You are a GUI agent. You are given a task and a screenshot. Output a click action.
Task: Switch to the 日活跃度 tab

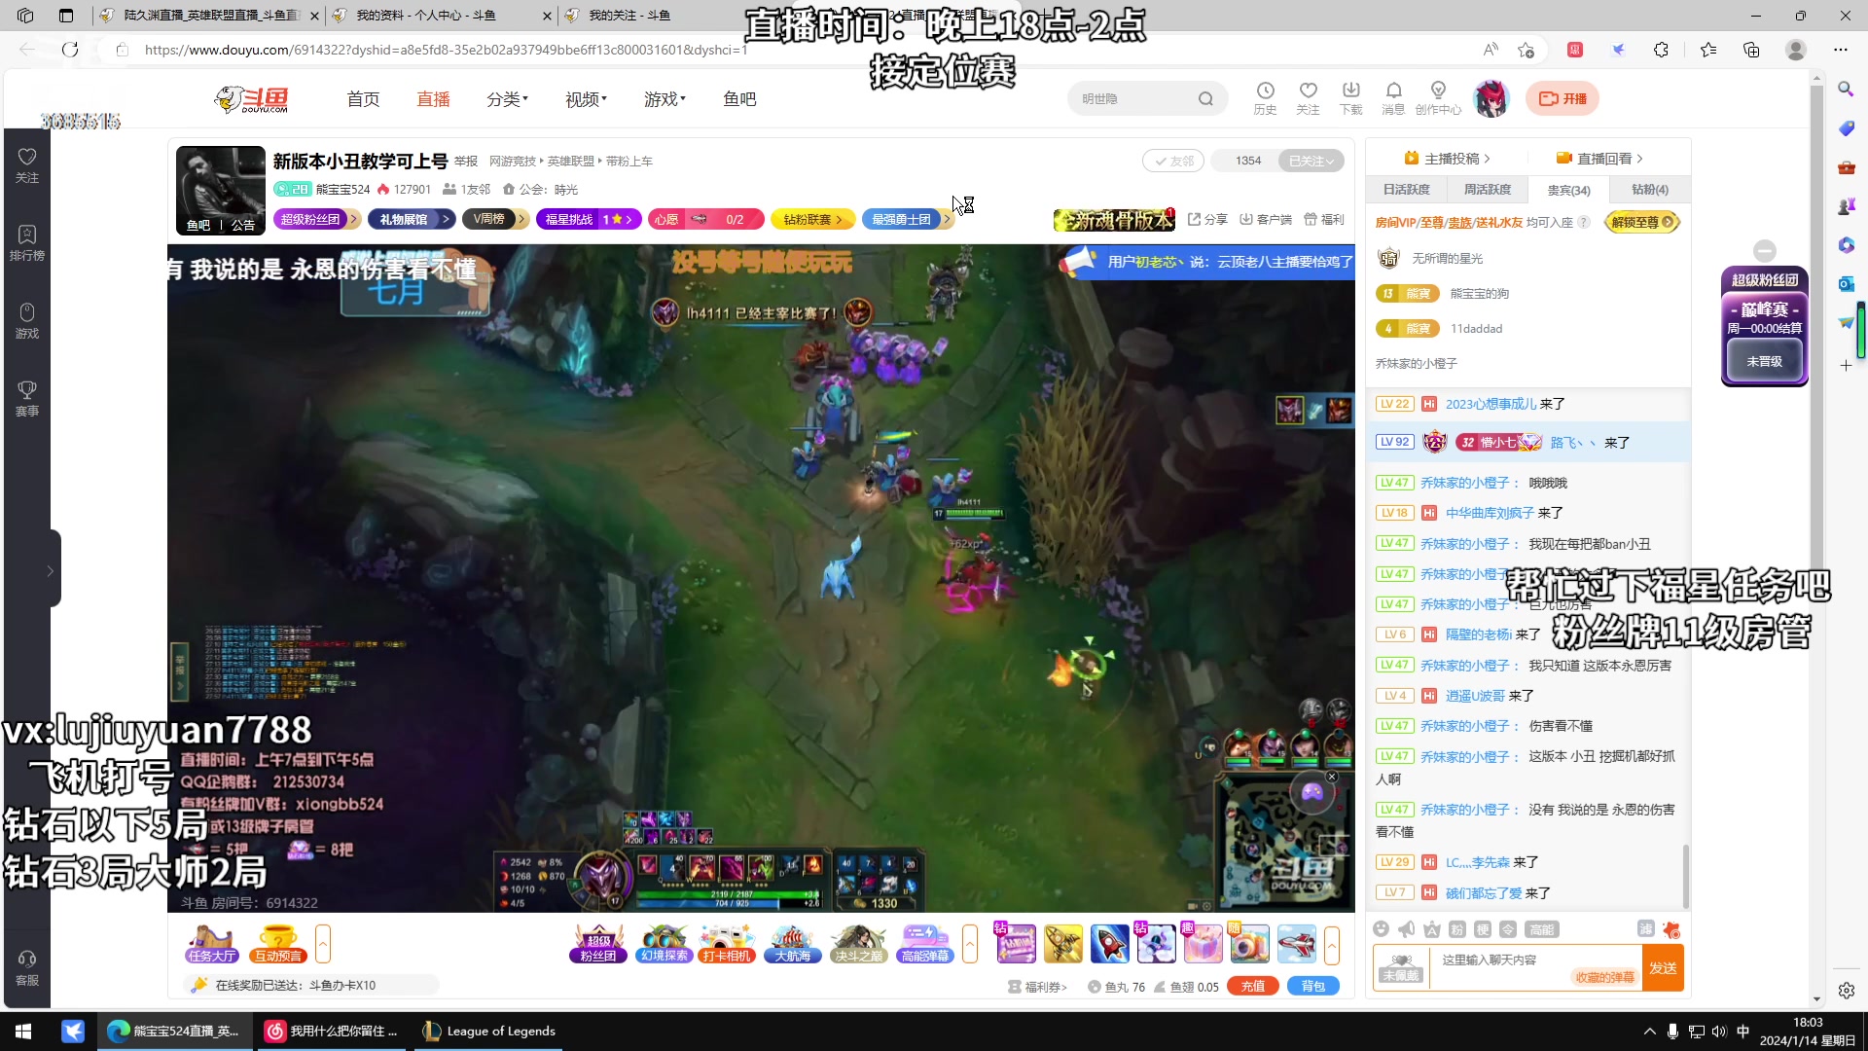coord(1407,190)
